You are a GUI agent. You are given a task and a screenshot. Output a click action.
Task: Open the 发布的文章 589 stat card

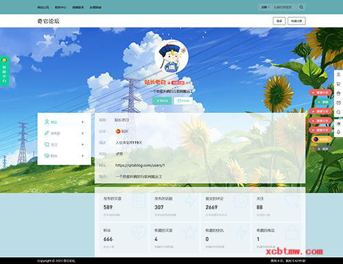pos(123,206)
